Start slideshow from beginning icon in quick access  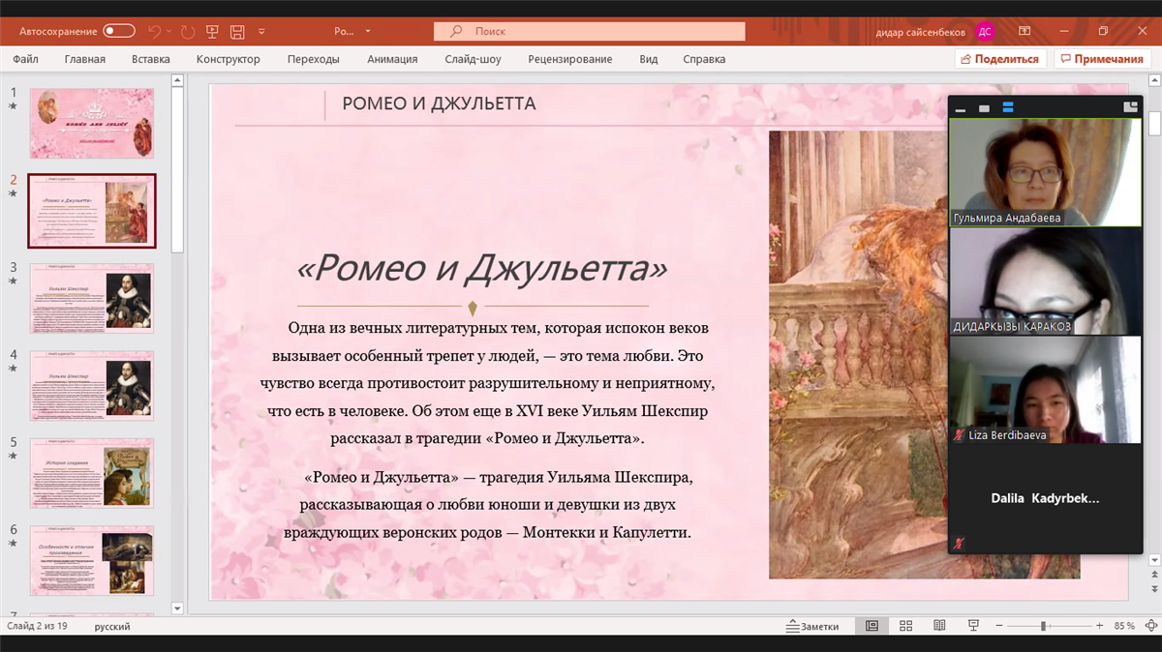(x=212, y=31)
